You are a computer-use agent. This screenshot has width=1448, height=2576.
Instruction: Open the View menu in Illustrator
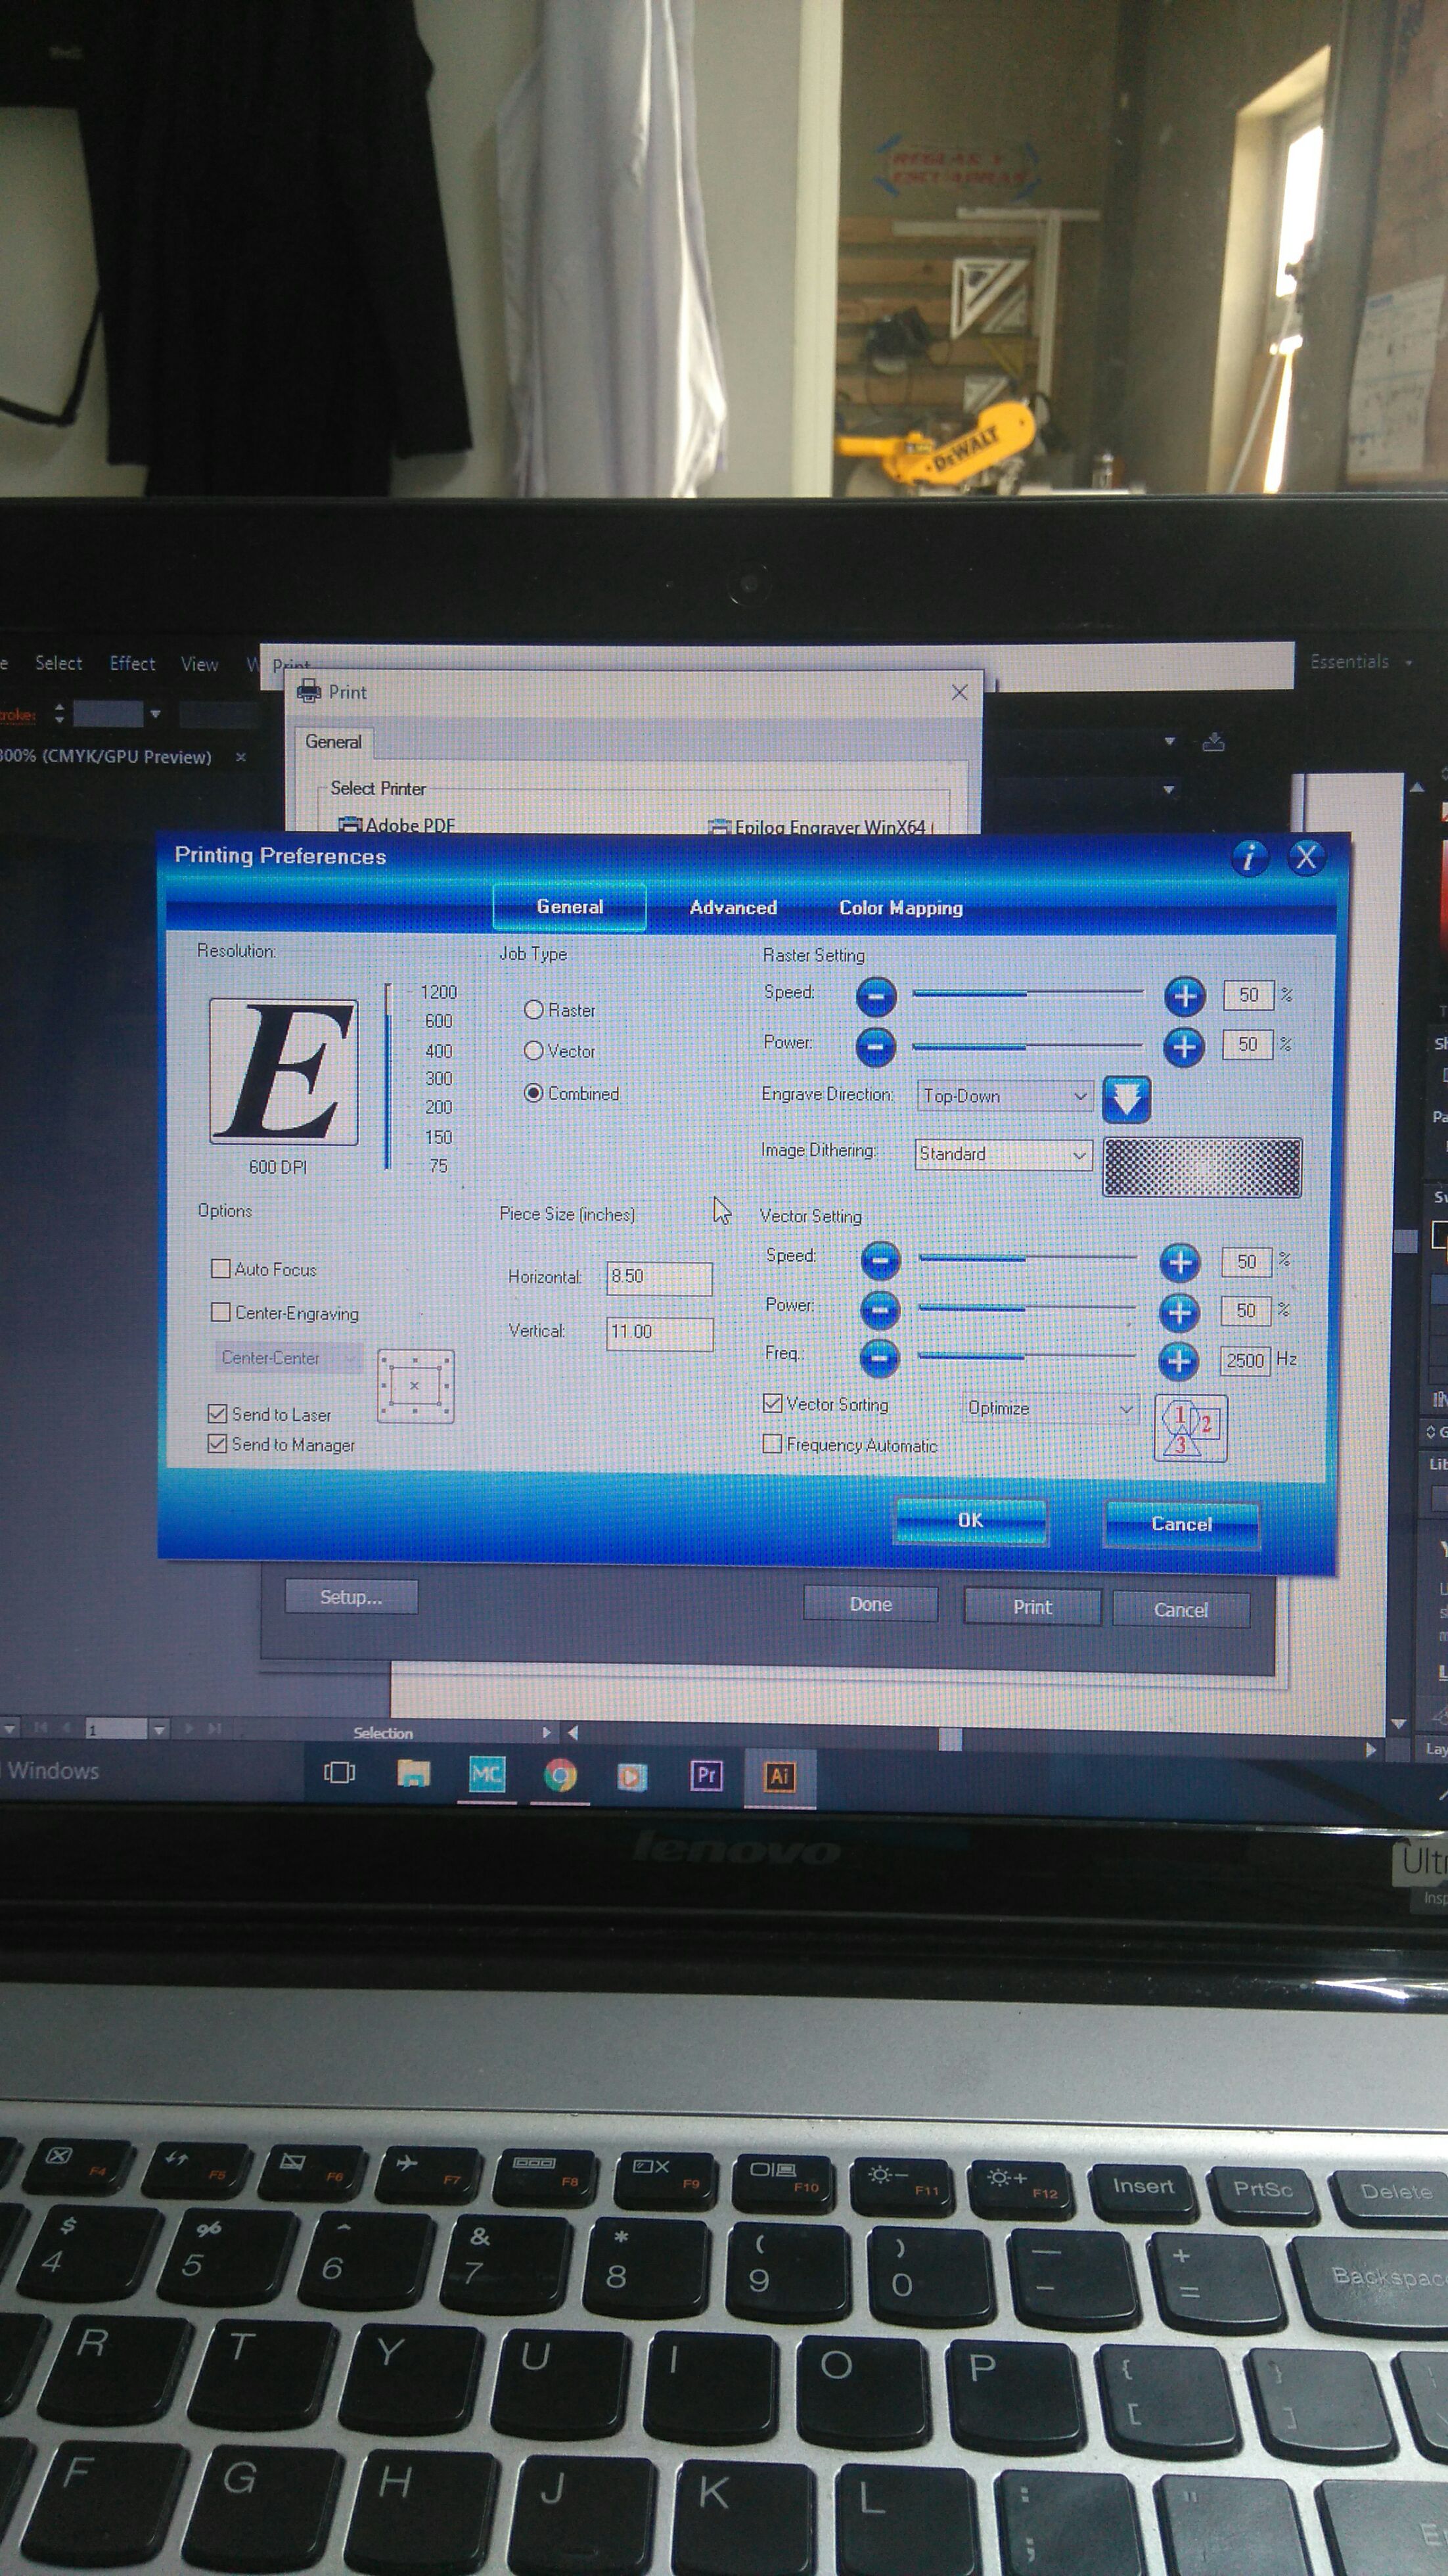[x=199, y=664]
